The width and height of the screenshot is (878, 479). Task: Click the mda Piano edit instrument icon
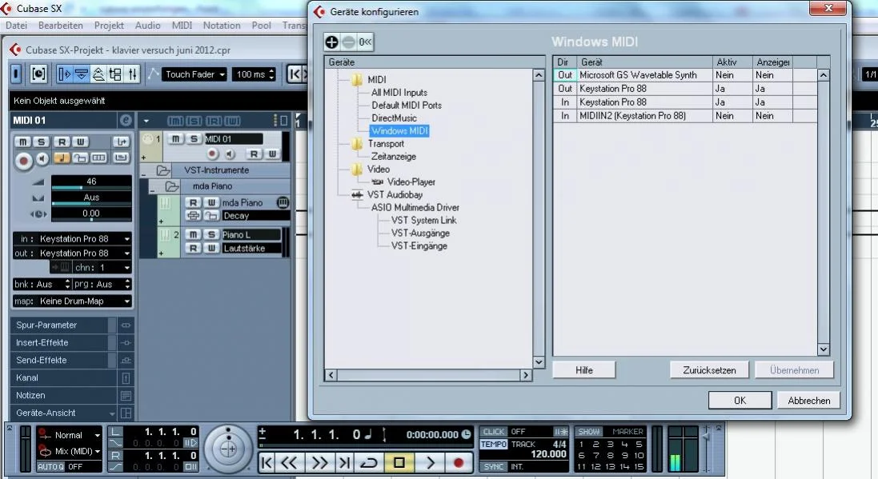(x=282, y=202)
